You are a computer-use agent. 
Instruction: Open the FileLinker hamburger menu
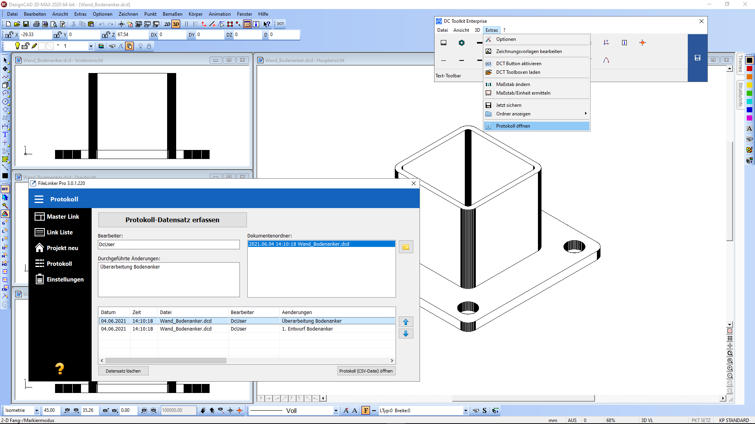click(39, 199)
